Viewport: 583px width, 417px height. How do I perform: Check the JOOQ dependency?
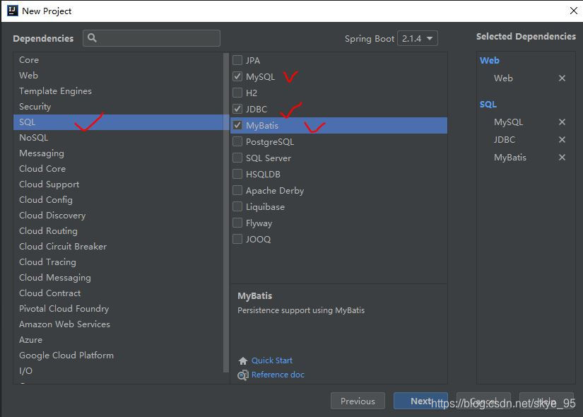pyautogui.click(x=237, y=239)
